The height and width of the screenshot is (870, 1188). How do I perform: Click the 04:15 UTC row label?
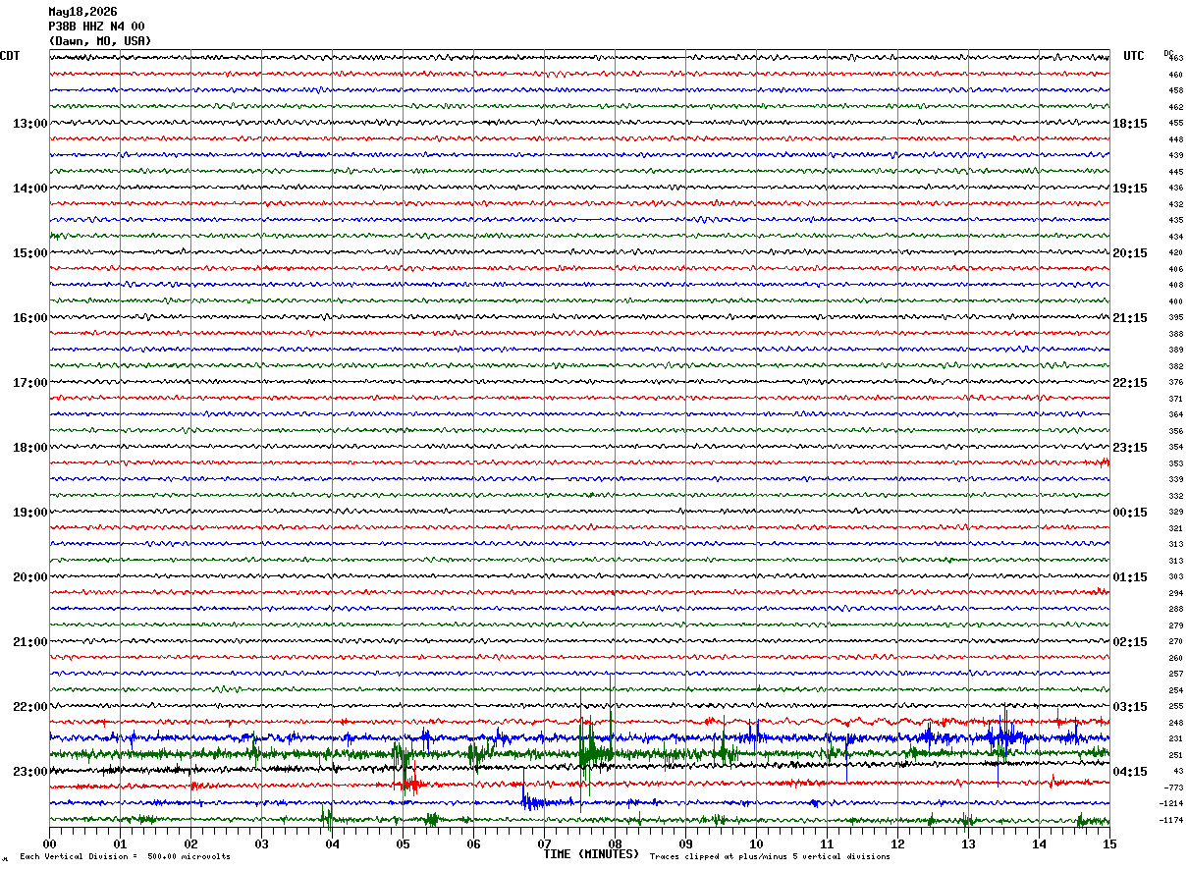click(x=1130, y=772)
